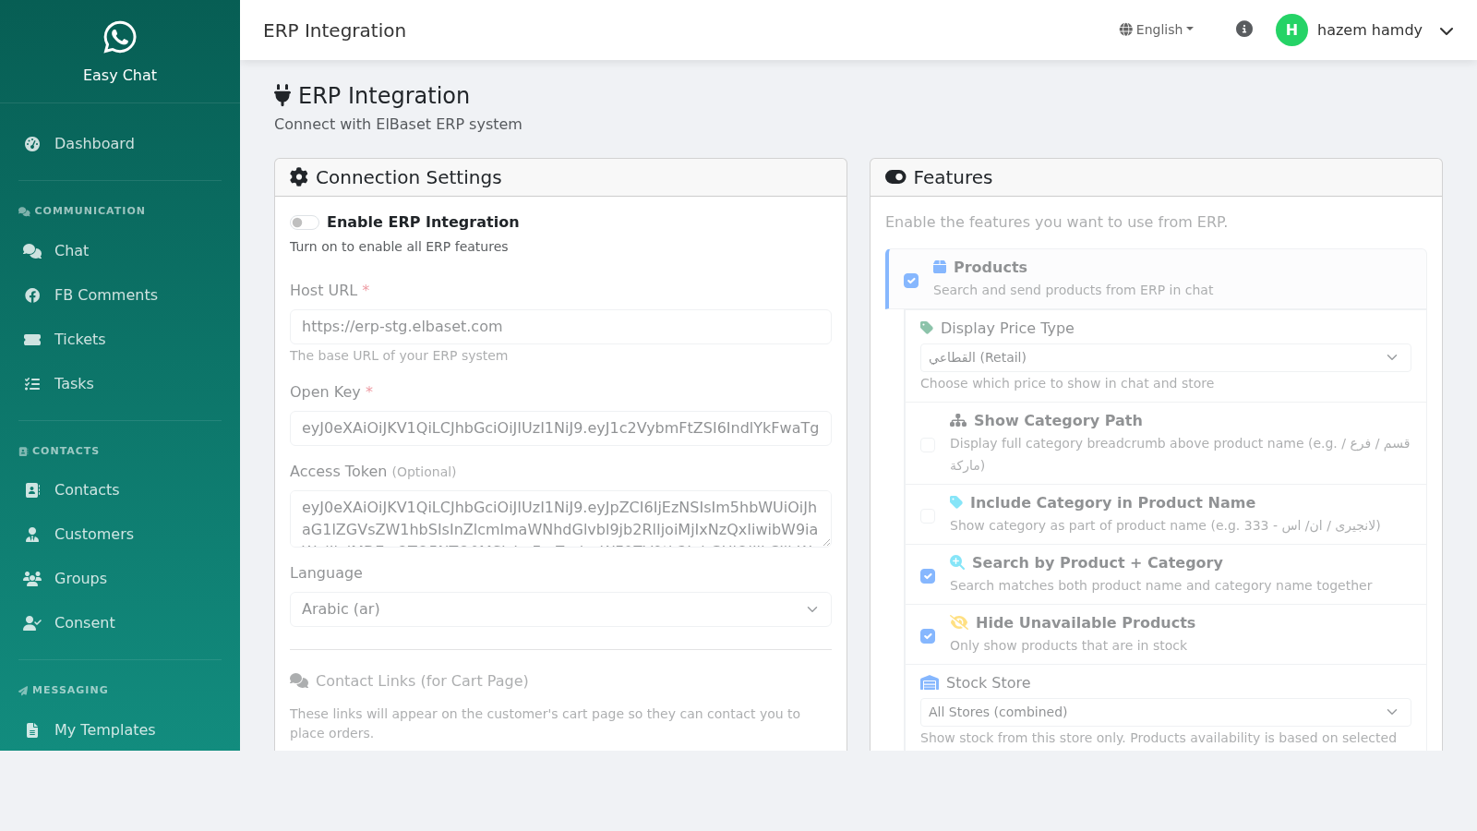The image size is (1477, 831).
Task: Open the Language dropdown showing Arabic
Action: pyautogui.click(x=560, y=608)
